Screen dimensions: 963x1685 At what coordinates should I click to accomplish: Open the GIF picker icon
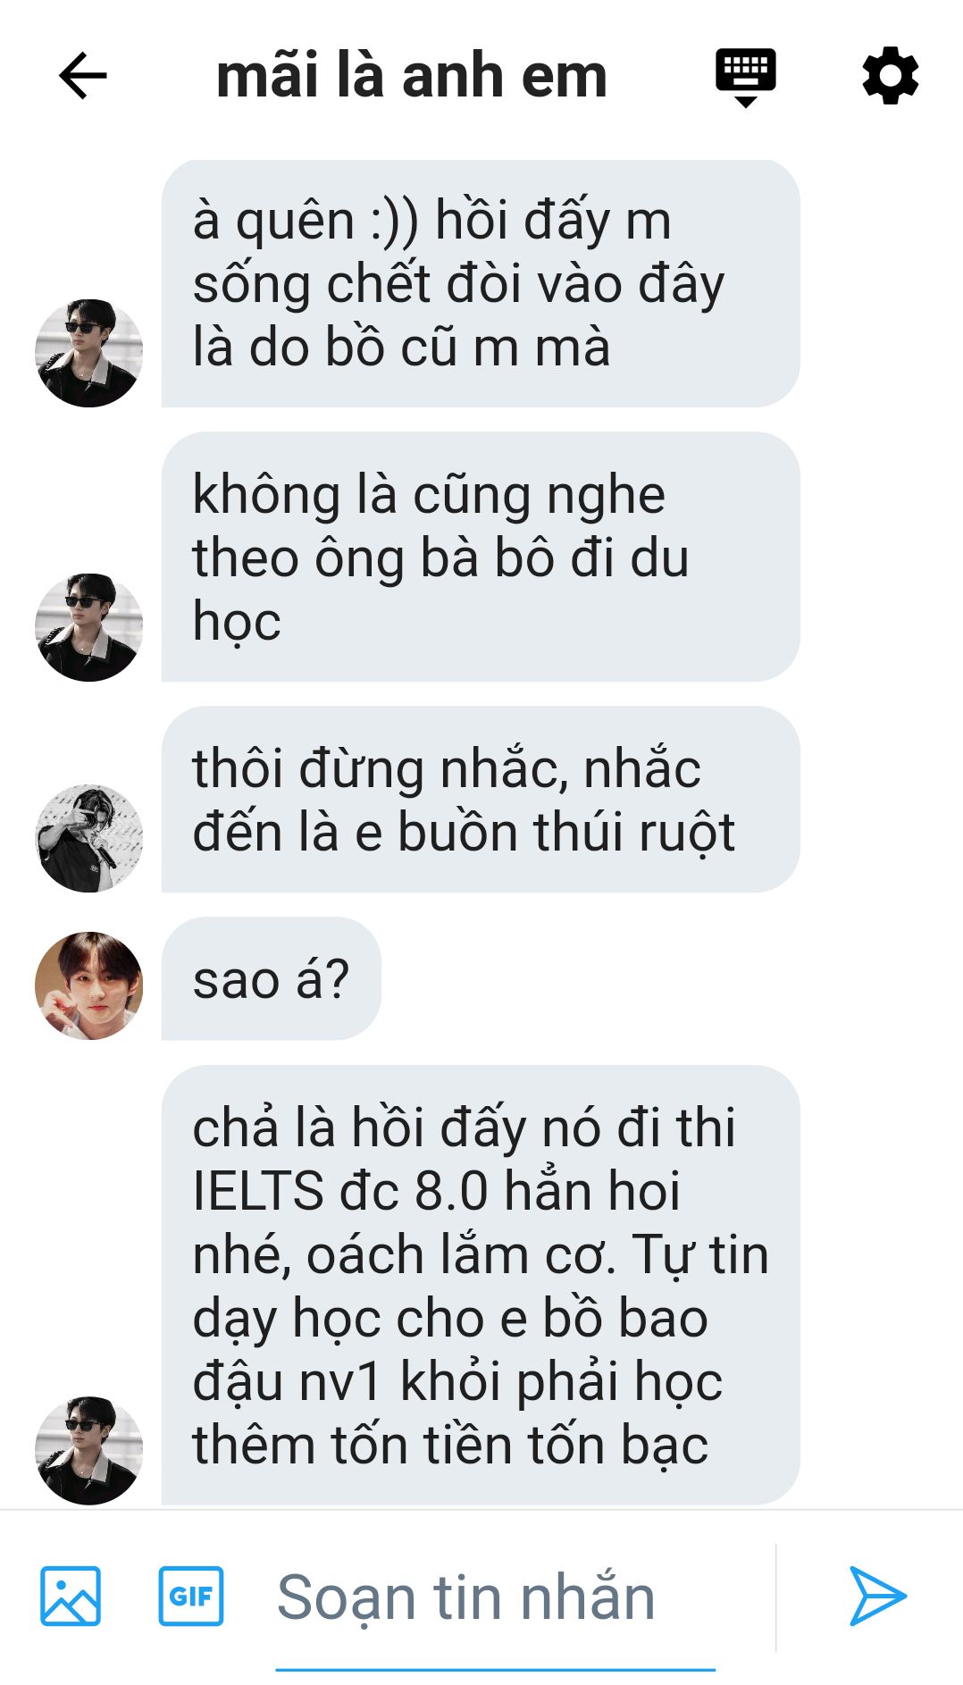(191, 1596)
